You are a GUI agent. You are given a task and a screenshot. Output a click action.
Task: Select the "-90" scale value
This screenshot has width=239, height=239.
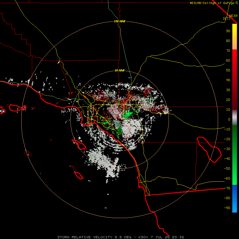[x=227, y=208]
